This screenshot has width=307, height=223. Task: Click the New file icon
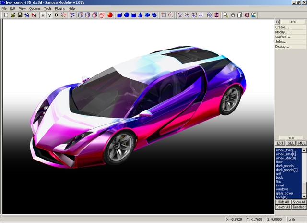coord(6,15)
